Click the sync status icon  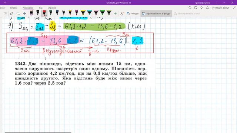(x=190, y=8)
